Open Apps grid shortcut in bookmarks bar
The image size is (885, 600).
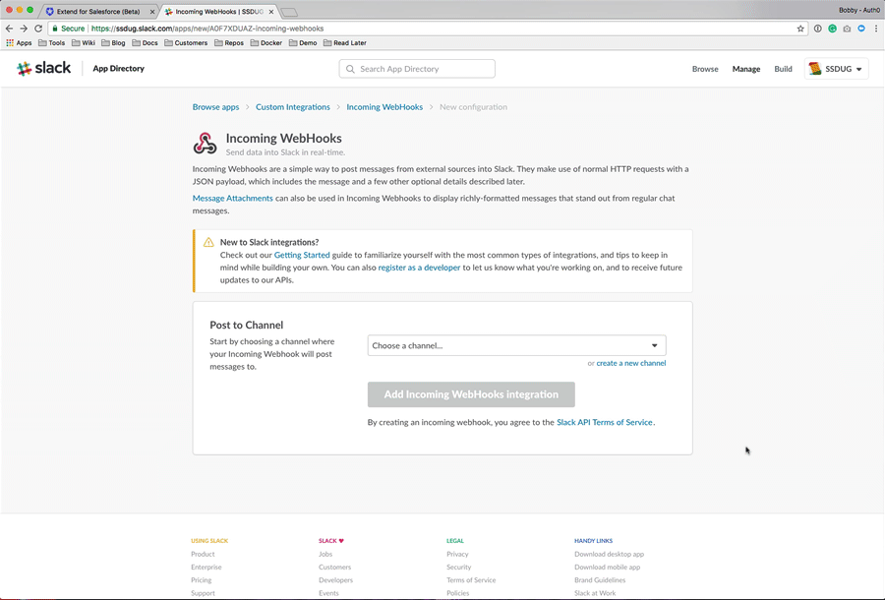tap(19, 43)
